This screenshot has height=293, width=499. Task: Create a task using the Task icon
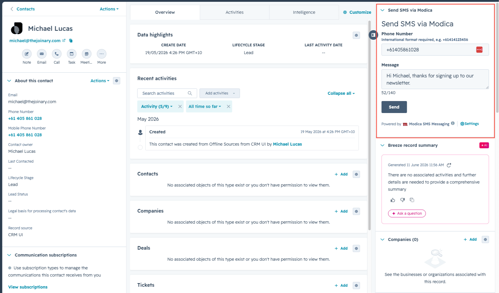click(72, 54)
